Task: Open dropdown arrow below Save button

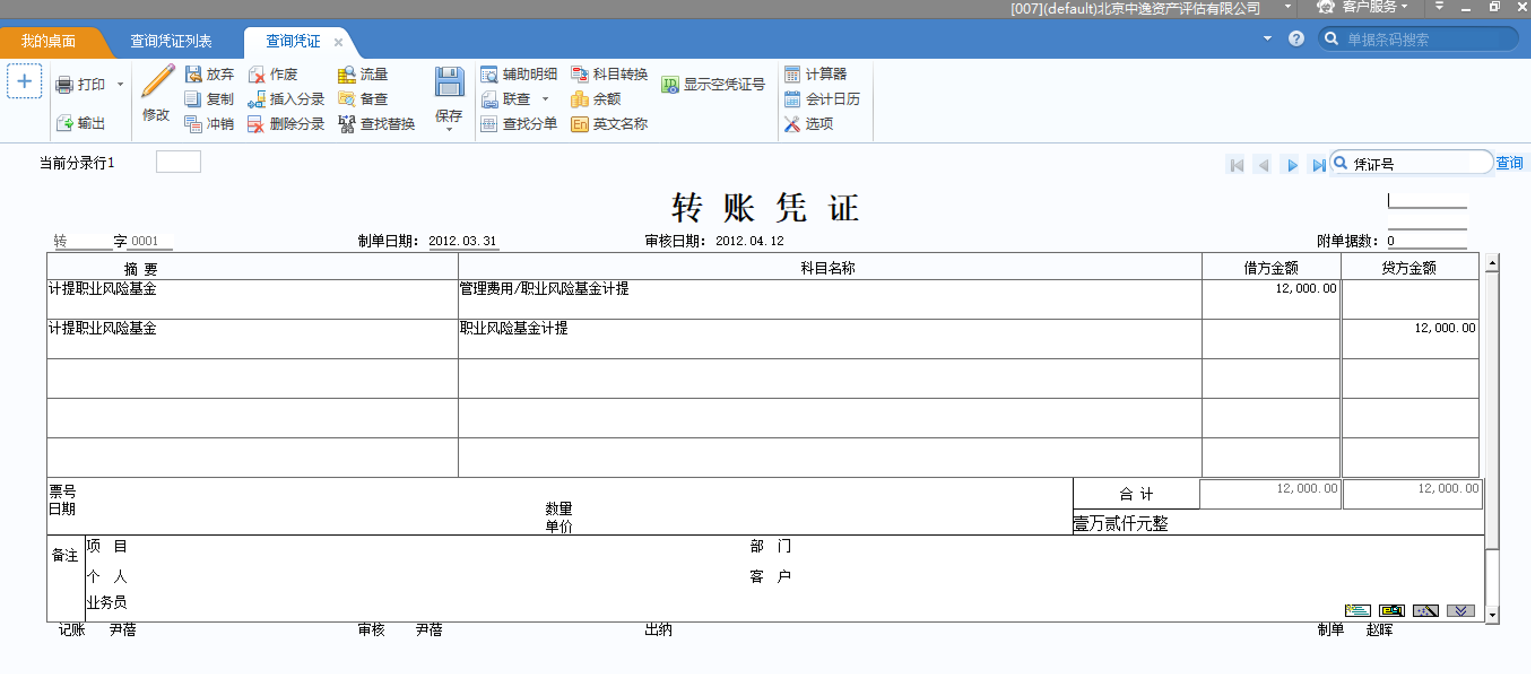Action: pyautogui.click(x=449, y=129)
